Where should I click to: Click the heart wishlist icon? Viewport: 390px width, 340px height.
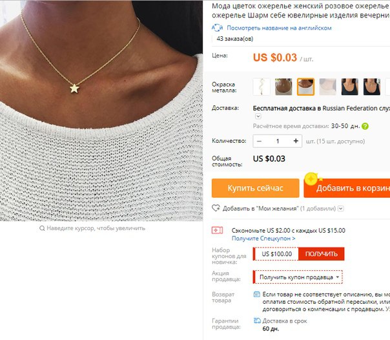tap(216, 208)
